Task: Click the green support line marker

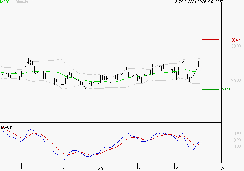Action: point(210,89)
